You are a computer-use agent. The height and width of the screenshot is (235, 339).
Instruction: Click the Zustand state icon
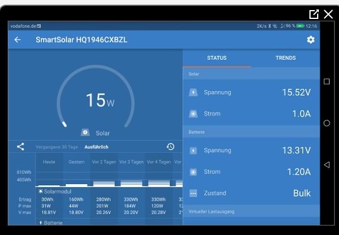click(193, 193)
